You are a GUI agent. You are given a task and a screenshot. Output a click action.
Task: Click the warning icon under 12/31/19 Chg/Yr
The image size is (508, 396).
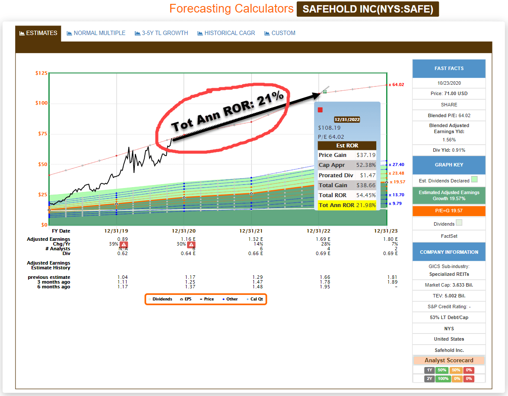[x=124, y=245]
